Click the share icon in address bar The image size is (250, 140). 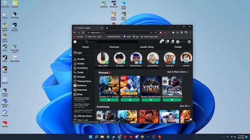point(151,33)
